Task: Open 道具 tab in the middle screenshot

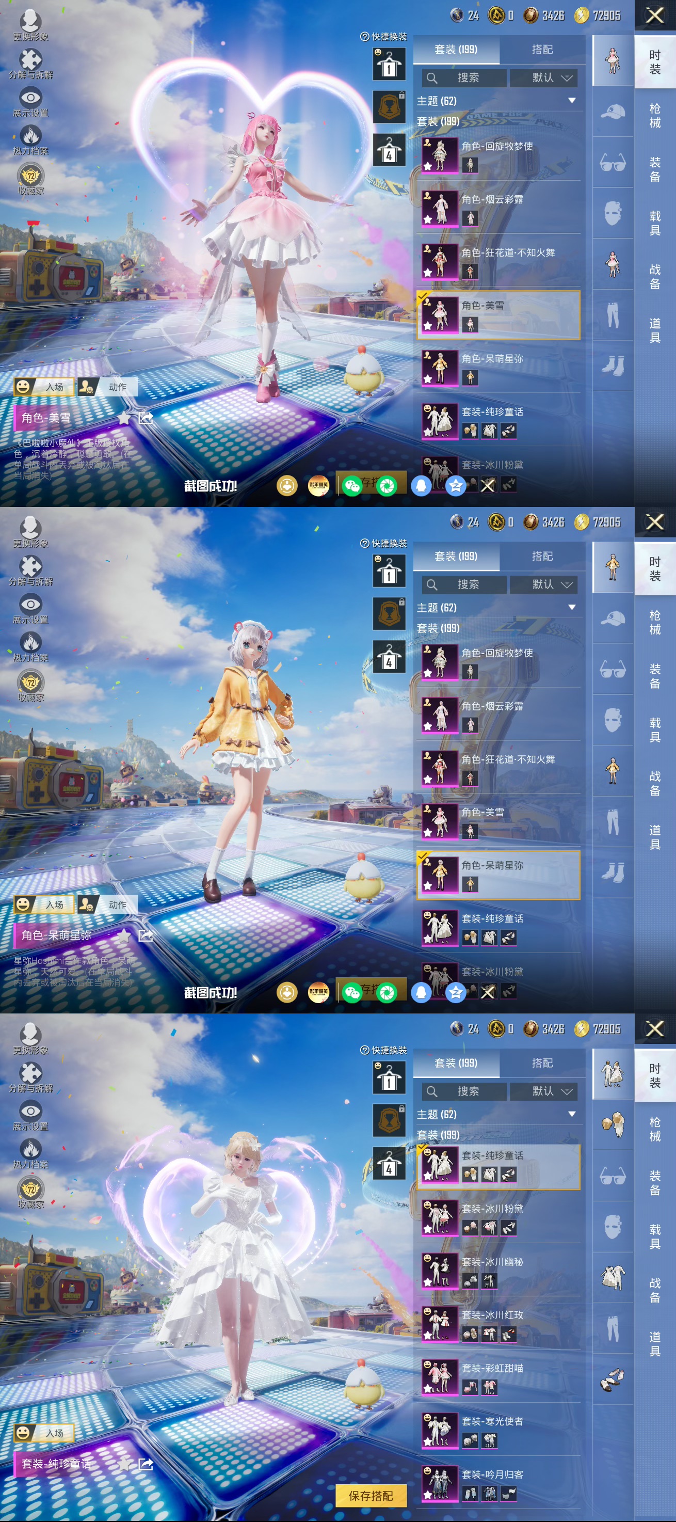Action: [655, 837]
